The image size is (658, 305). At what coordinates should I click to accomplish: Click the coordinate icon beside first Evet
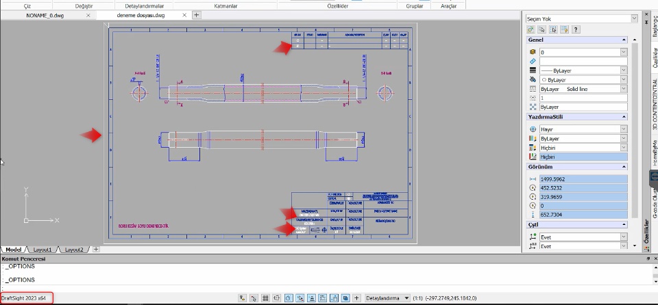pos(533,237)
